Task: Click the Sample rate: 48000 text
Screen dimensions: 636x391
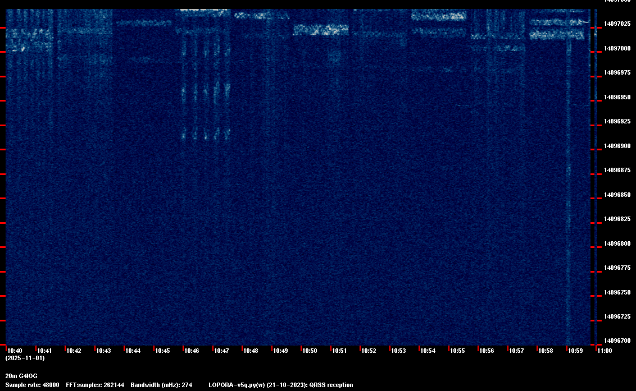Action: click(x=32, y=385)
